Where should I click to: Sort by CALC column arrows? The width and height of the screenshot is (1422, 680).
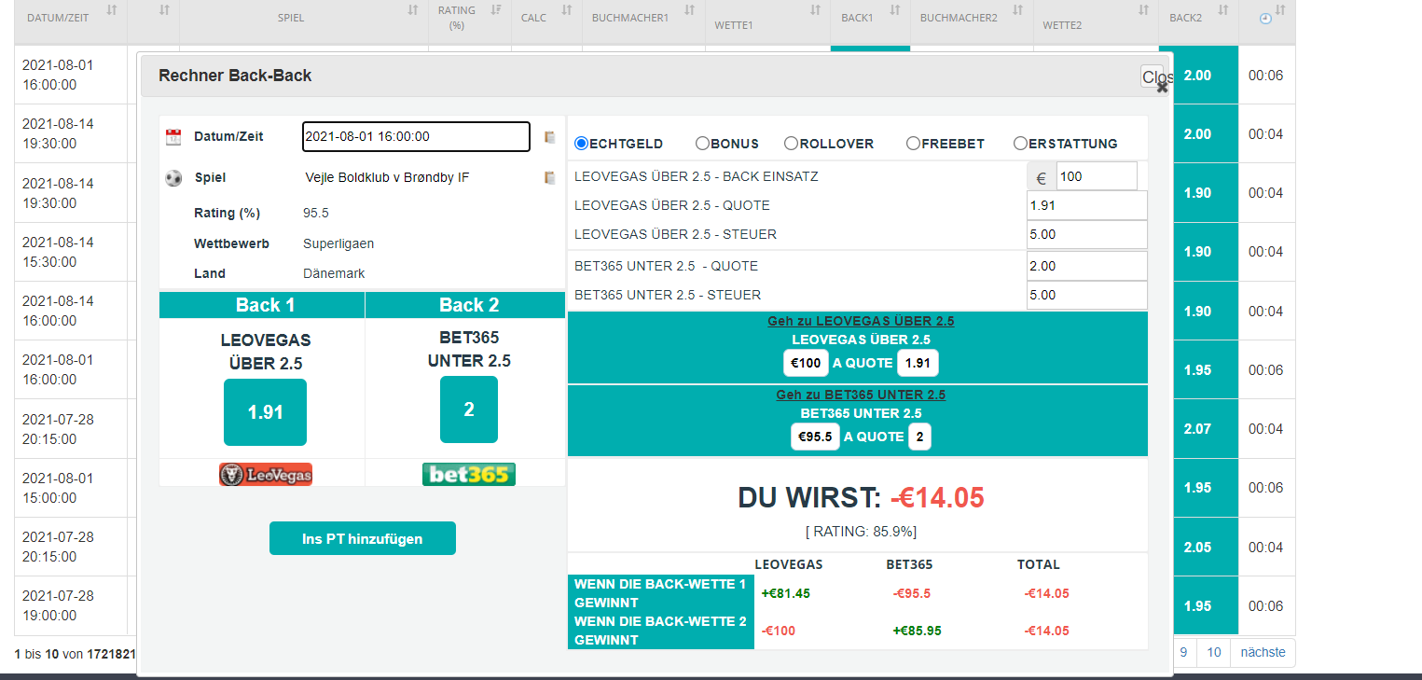pos(566,10)
